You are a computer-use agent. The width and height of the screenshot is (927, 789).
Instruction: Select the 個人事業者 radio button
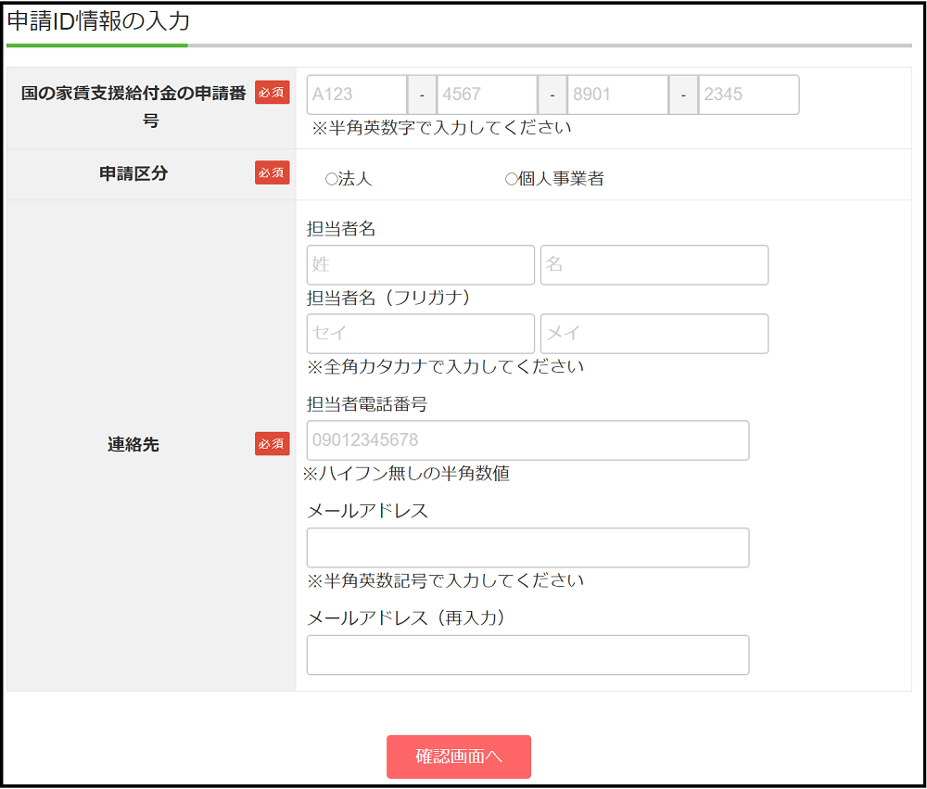tap(511, 179)
